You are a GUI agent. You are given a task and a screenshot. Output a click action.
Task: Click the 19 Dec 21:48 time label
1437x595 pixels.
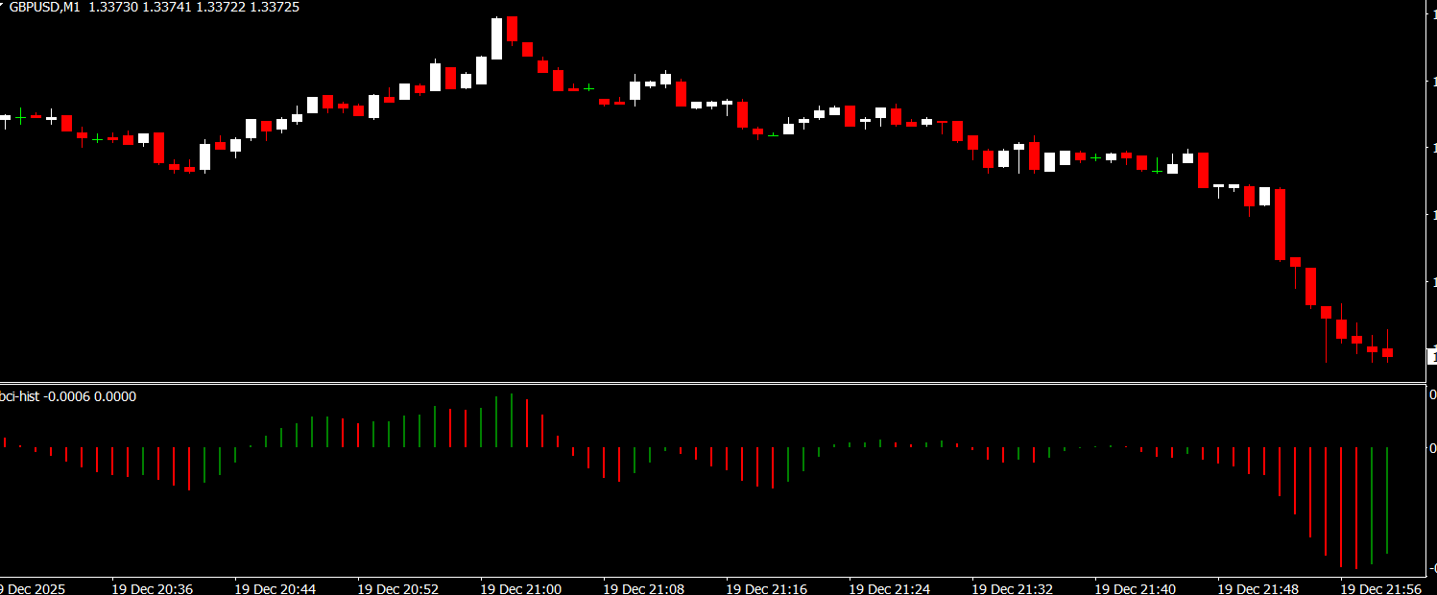point(1257,587)
